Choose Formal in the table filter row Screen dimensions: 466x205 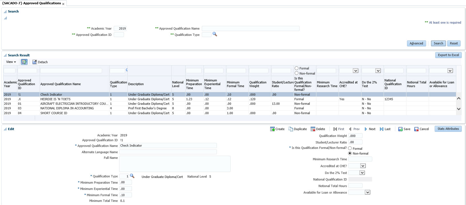coord(297,68)
